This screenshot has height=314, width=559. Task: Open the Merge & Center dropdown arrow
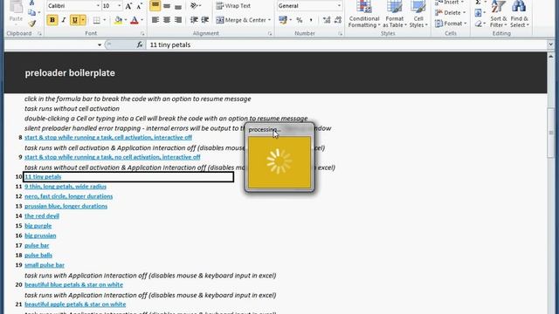coord(269,20)
